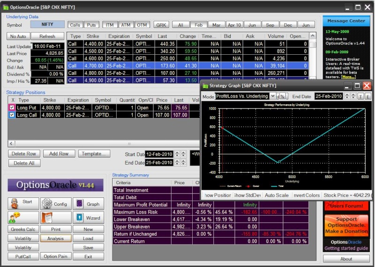Click the Exit button

pyautogui.click(x=88, y=257)
